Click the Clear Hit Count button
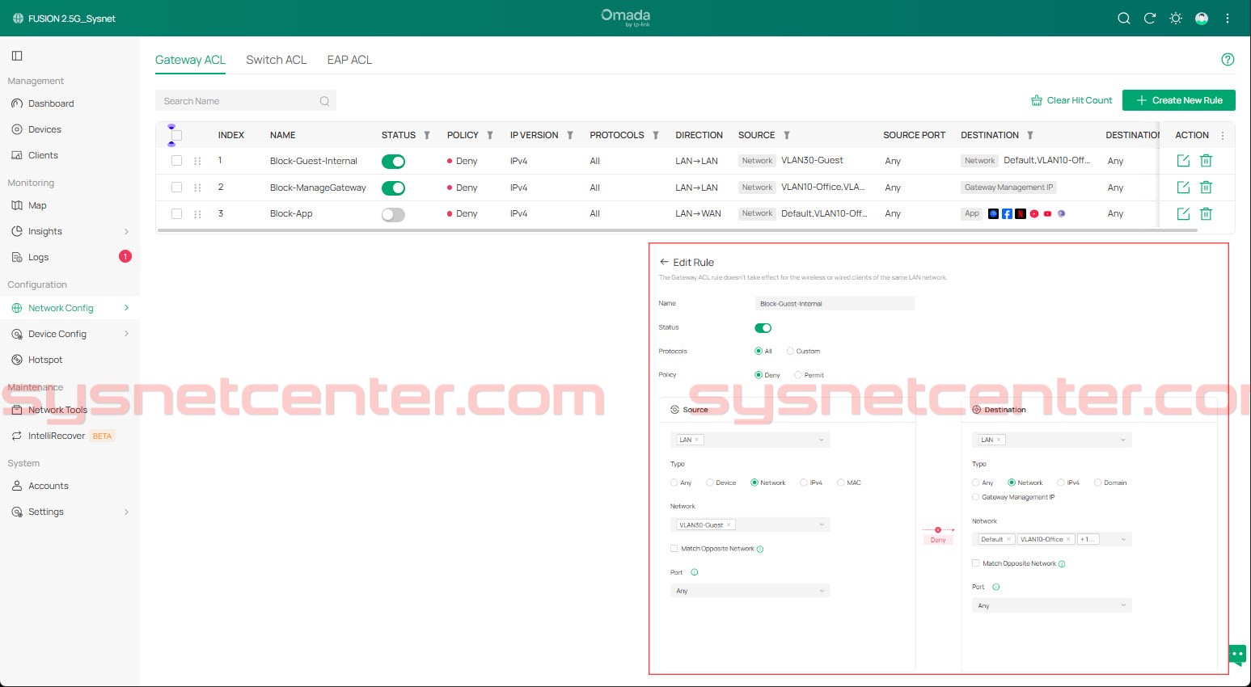The image size is (1251, 687). pos(1071,100)
